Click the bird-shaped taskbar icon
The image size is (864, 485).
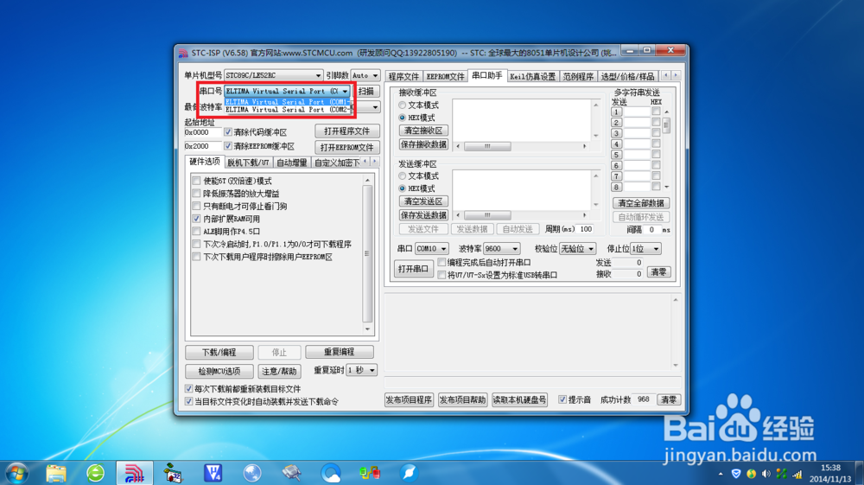tap(409, 473)
